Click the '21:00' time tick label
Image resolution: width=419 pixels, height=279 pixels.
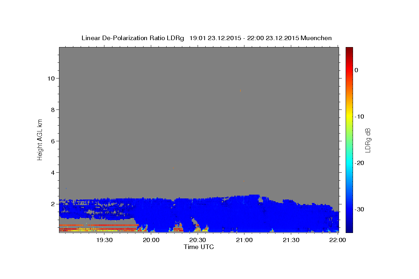pos(244,240)
